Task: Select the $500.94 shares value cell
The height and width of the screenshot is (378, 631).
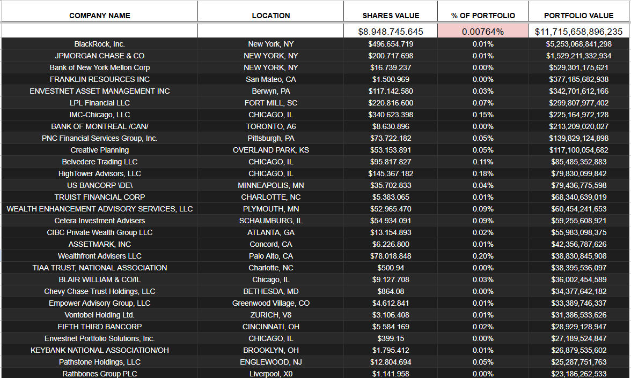Action: coord(391,268)
